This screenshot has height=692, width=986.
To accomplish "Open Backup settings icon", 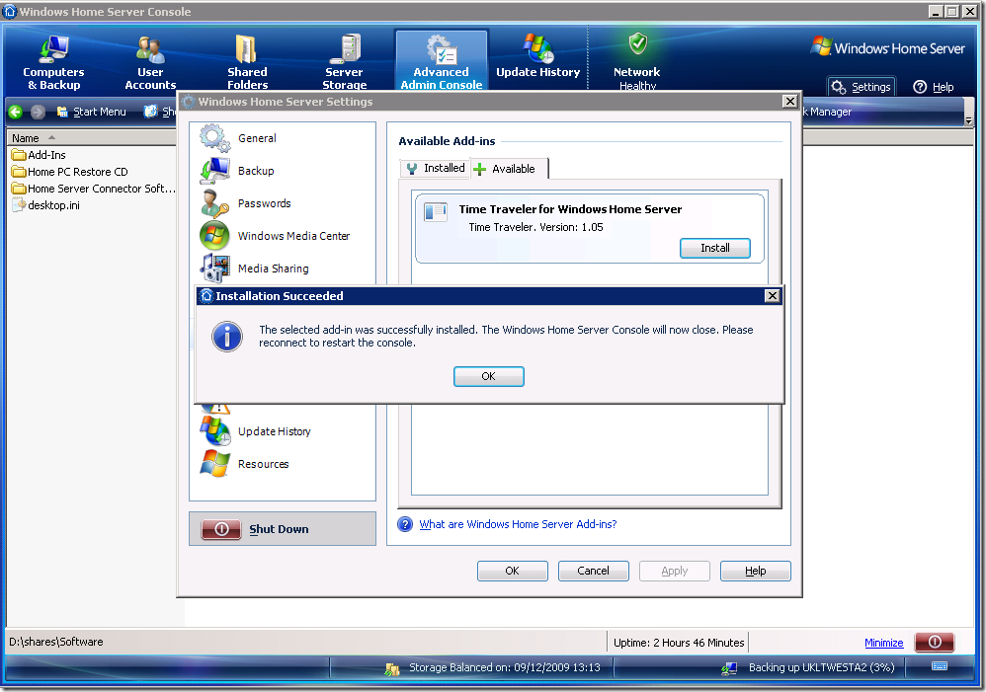I will pyautogui.click(x=214, y=171).
